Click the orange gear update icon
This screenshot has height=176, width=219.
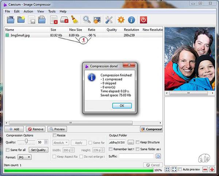click(x=121, y=20)
